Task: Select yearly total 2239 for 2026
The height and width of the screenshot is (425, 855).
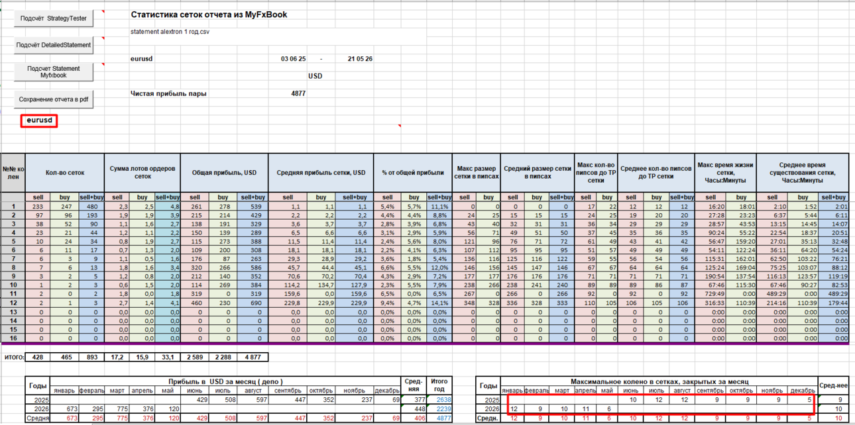Action: (x=439, y=409)
